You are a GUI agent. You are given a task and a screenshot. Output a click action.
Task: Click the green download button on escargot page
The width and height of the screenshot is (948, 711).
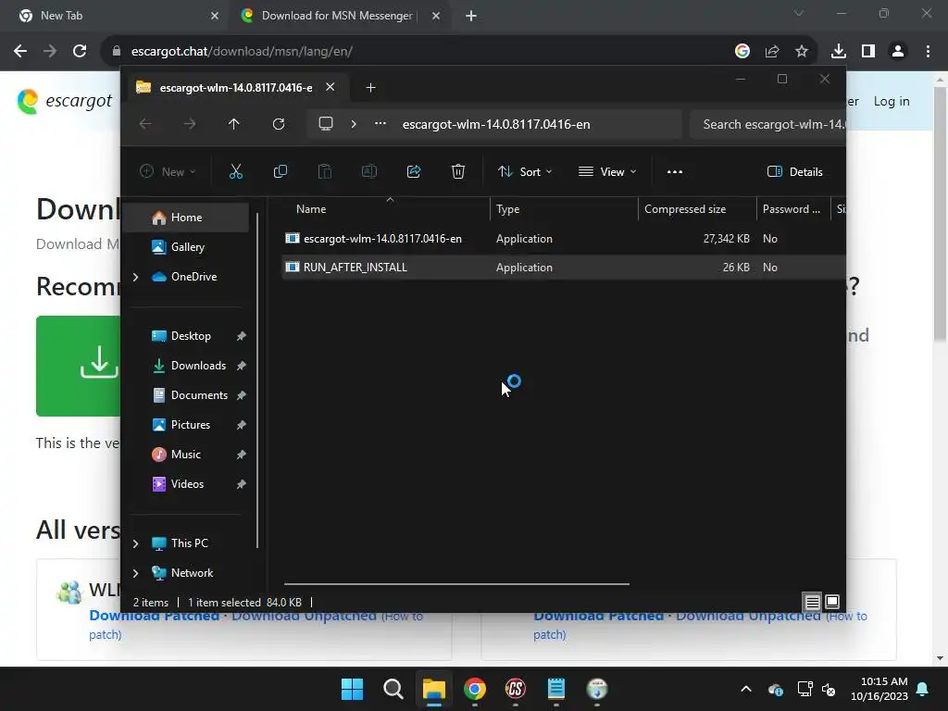tap(79, 366)
